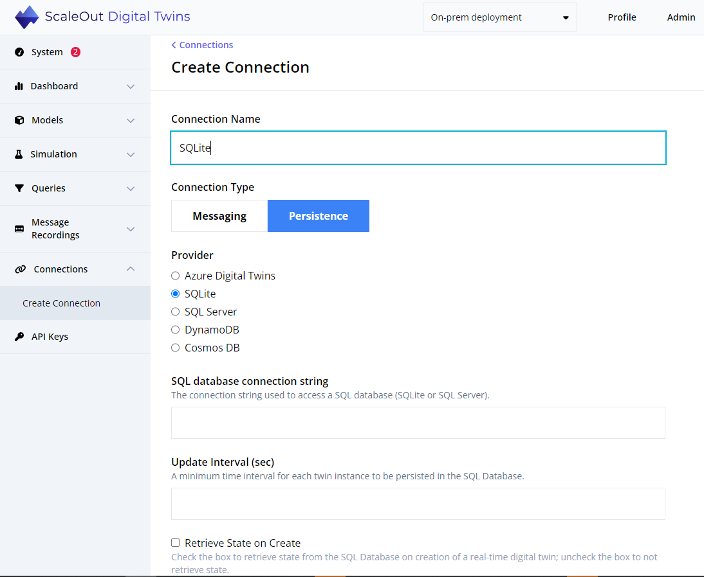Viewport: 704px width, 577px height.
Task: Click the ScaleOut Digital Twins title text
Action: pyautogui.click(x=118, y=17)
